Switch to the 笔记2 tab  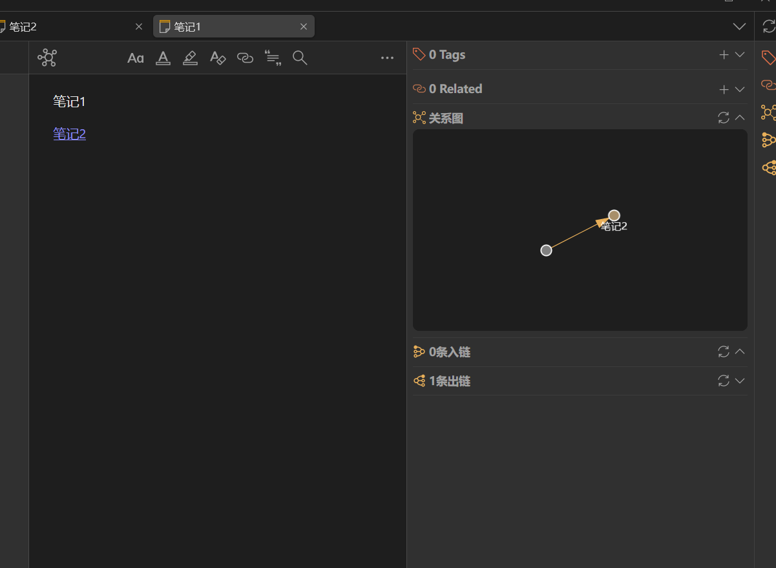[x=65, y=26]
